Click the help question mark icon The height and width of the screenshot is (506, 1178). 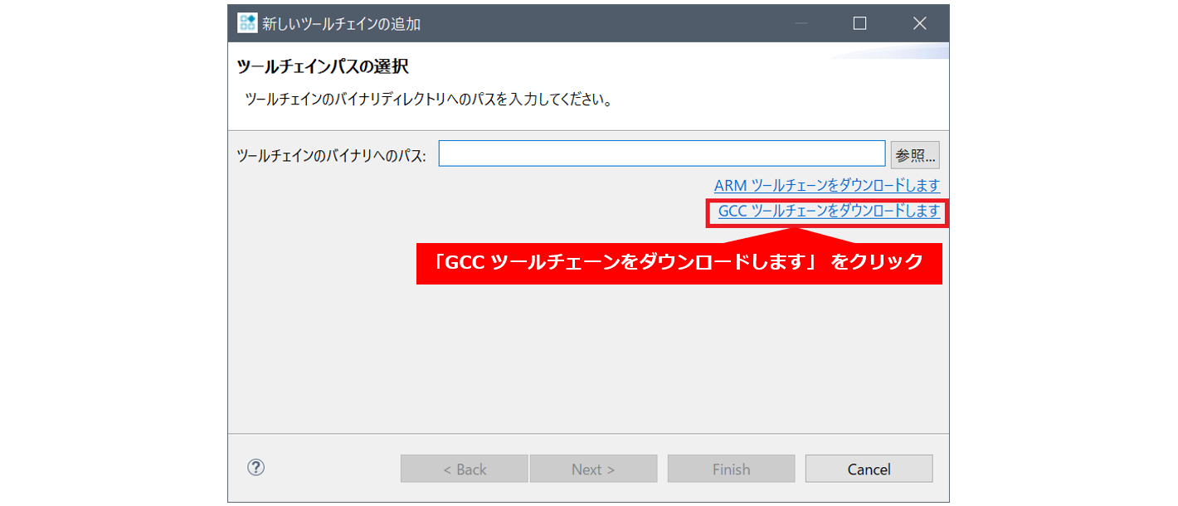click(x=256, y=468)
